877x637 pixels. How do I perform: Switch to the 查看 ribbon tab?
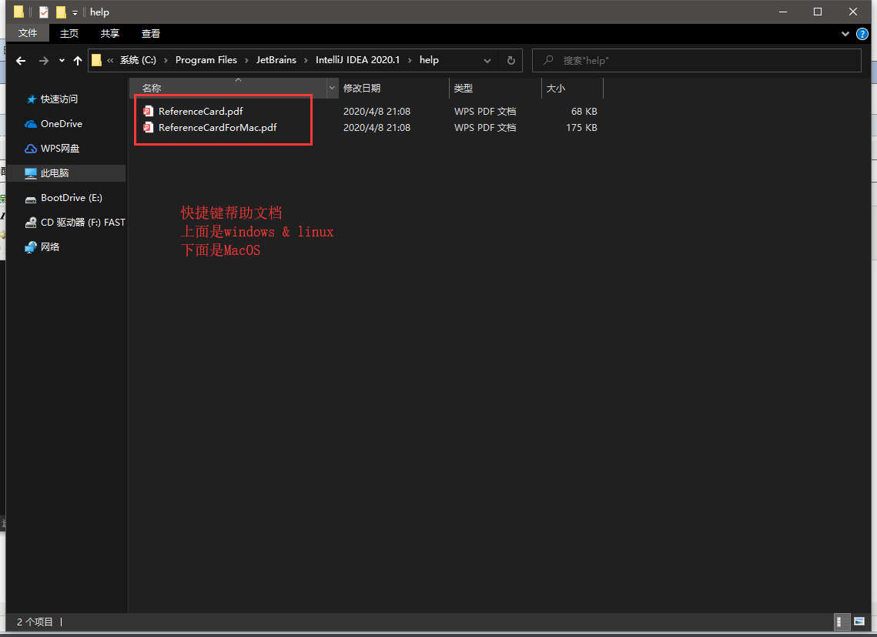151,34
